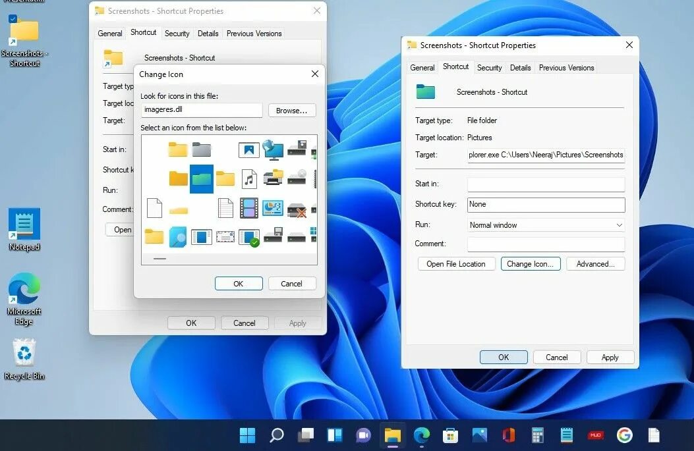The width and height of the screenshot is (694, 451).
Task: Select the Recycle Bin desktop icon
Action: tap(24, 359)
